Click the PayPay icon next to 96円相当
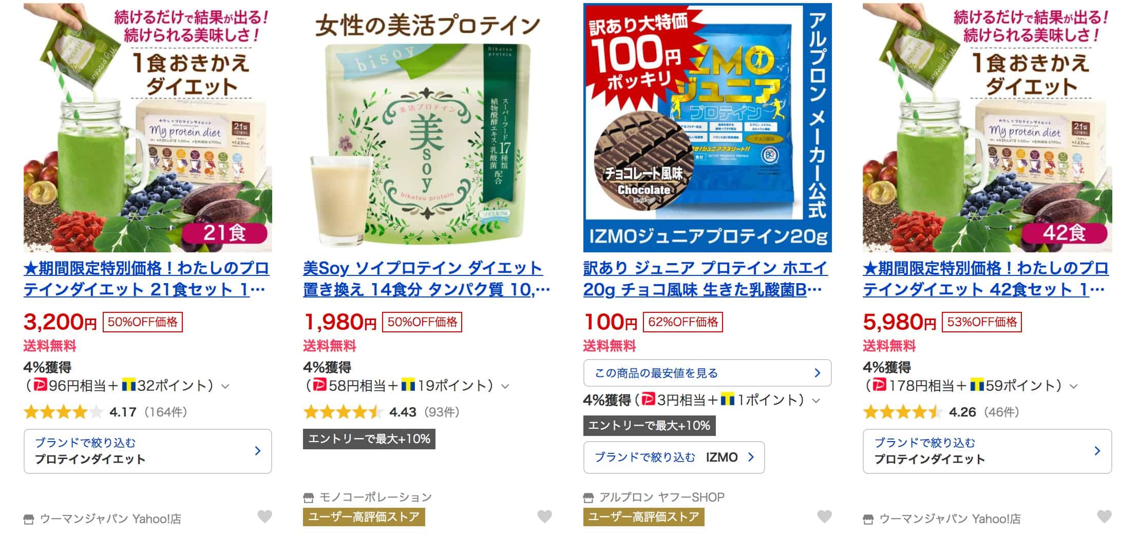 41,385
